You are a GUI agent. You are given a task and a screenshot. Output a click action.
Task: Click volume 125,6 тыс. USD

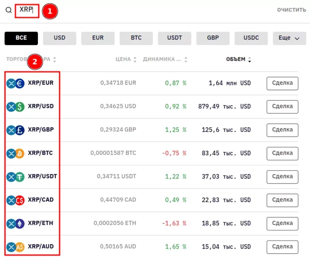(x=226, y=130)
